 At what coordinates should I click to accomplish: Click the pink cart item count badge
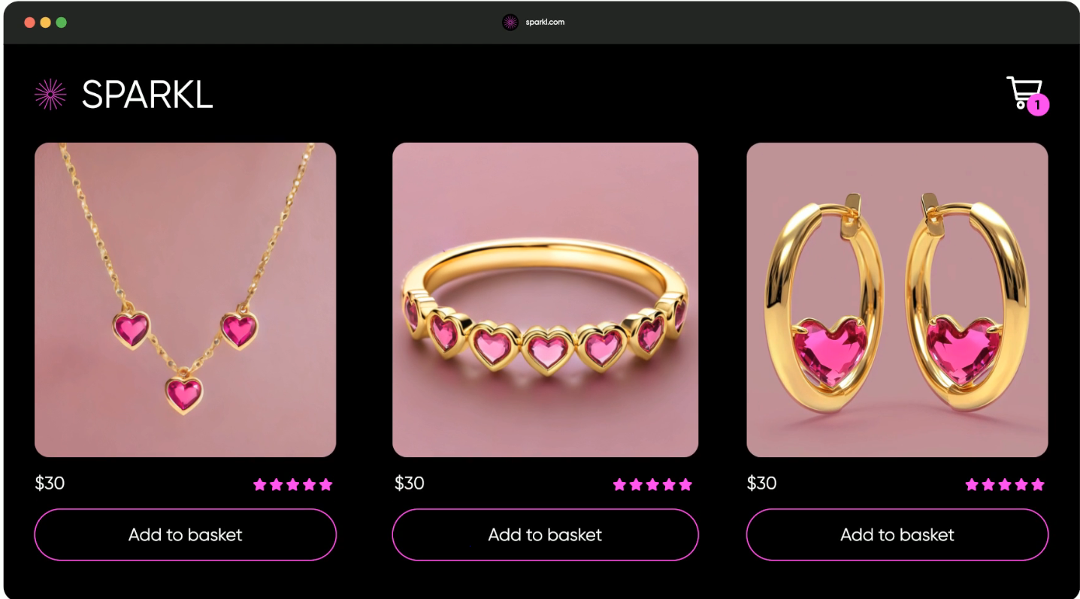tap(1038, 105)
